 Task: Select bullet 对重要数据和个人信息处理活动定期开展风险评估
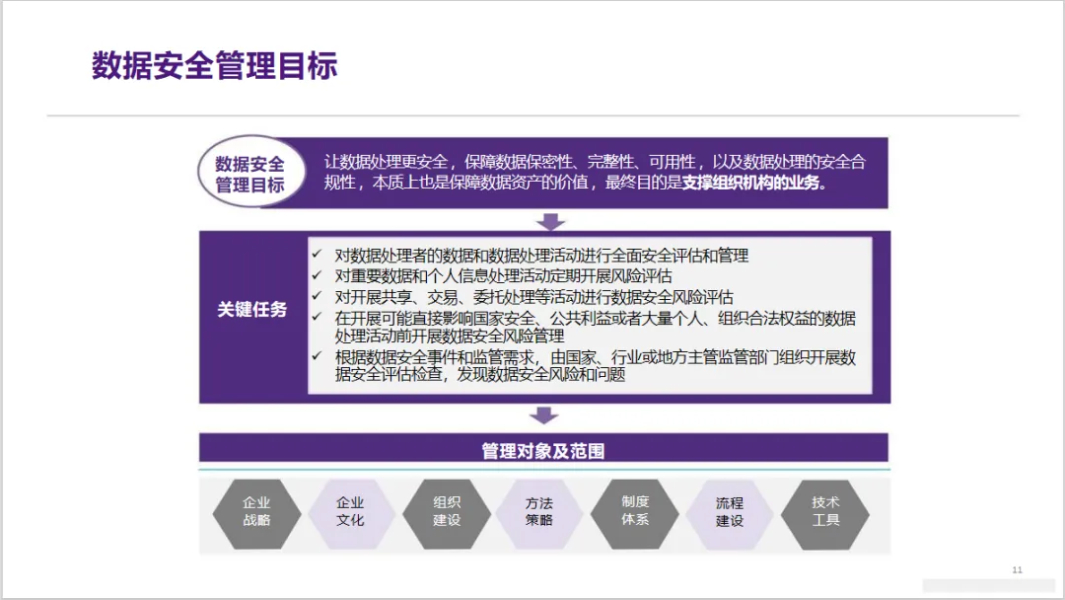(x=503, y=276)
